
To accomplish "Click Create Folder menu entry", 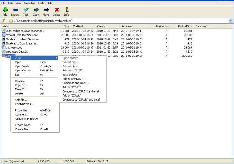I will click(35, 125).
